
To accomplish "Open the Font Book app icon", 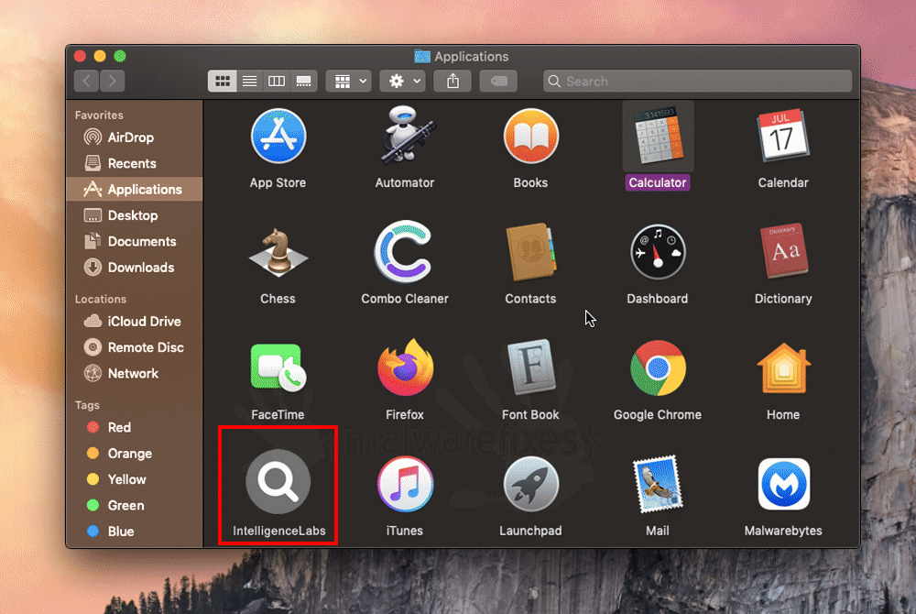I will tap(530, 367).
